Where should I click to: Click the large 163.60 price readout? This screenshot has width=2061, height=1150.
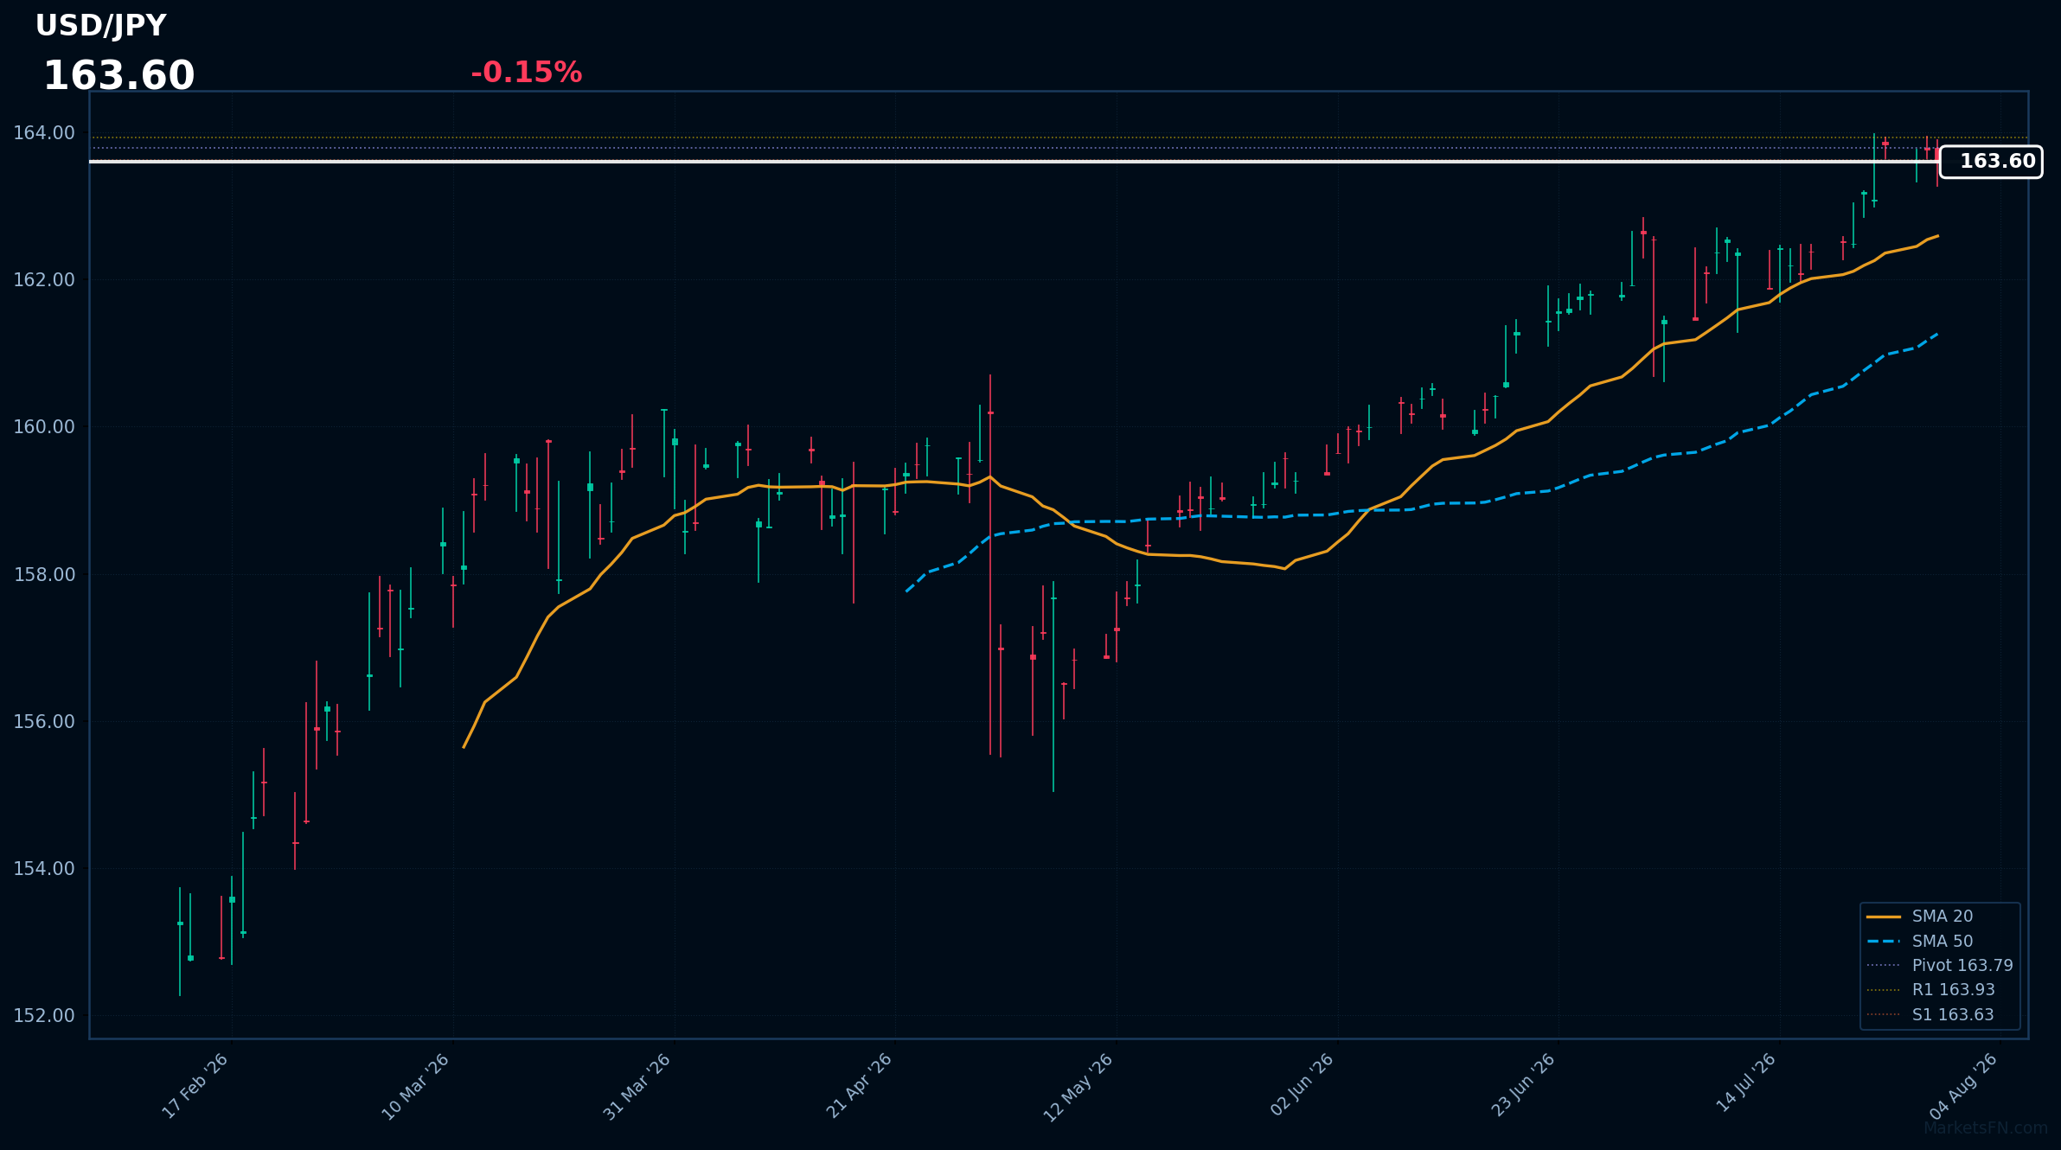[x=118, y=76]
